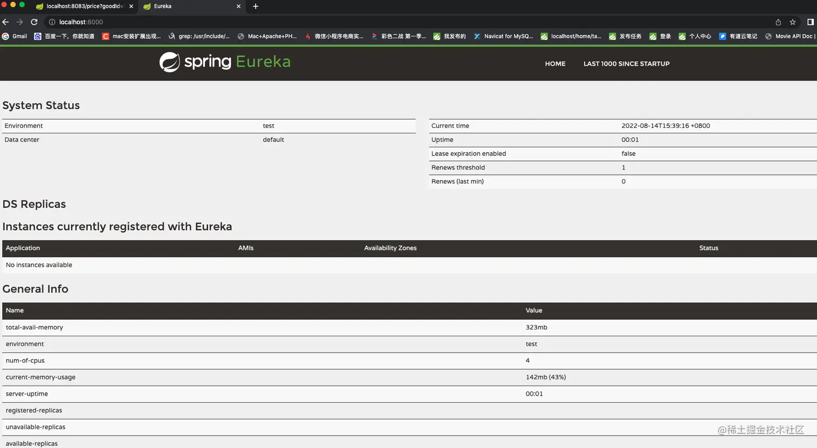Open a new browser tab
Image resolution: width=817 pixels, height=448 pixels.
coord(256,6)
